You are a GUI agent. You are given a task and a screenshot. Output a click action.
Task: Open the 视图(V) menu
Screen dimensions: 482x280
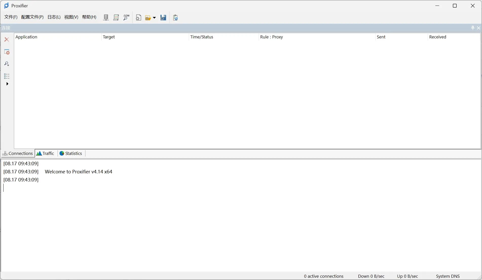click(x=71, y=17)
